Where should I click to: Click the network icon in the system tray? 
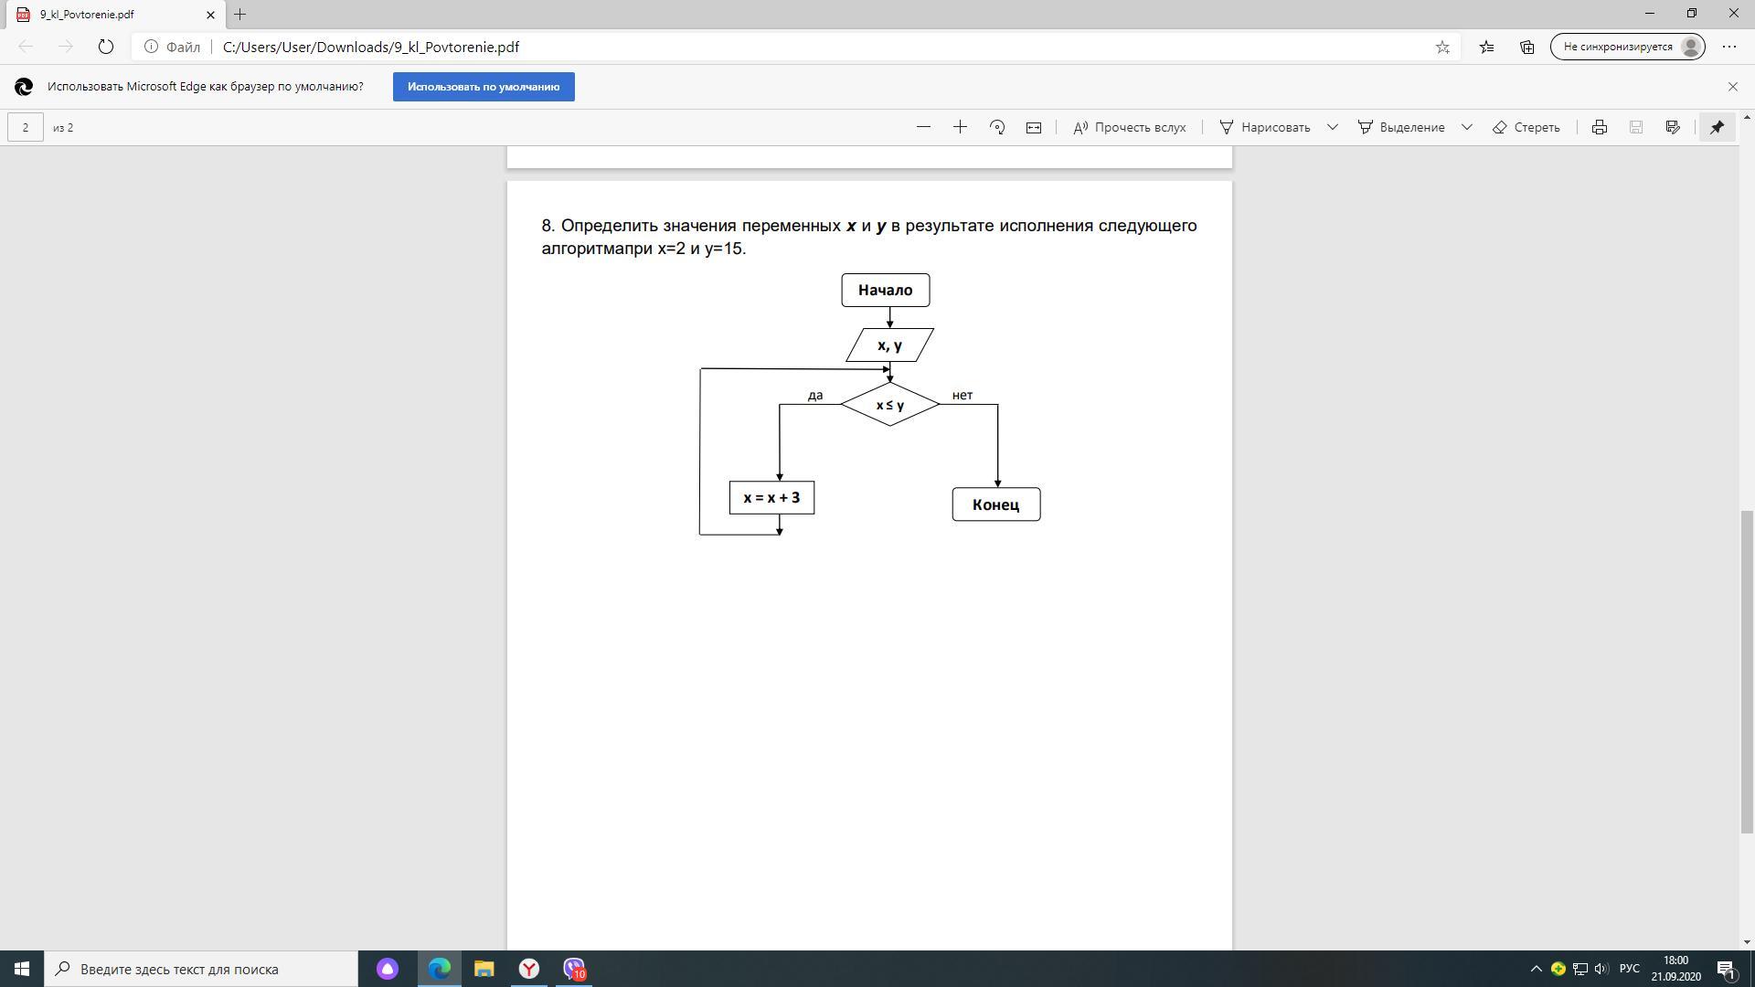point(1579,969)
